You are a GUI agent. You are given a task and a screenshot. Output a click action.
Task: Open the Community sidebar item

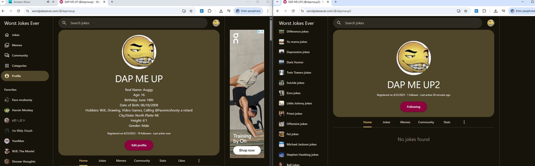[x=20, y=56]
